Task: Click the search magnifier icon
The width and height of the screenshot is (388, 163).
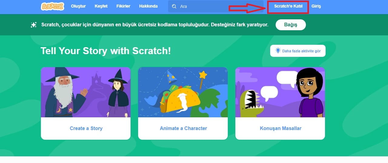Action: [x=174, y=6]
